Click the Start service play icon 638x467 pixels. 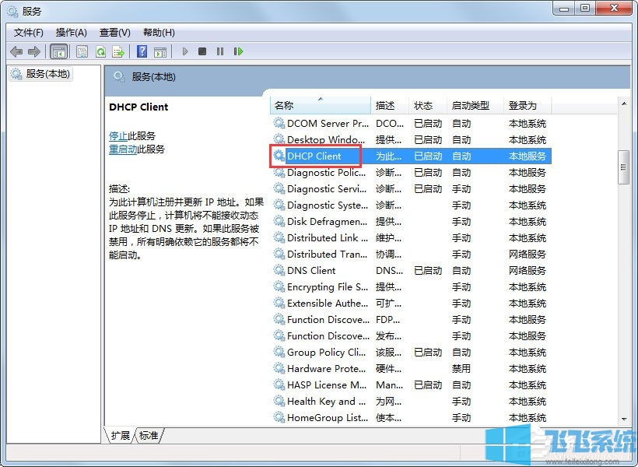tap(184, 51)
